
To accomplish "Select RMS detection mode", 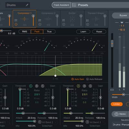I will [x=25, y=32].
